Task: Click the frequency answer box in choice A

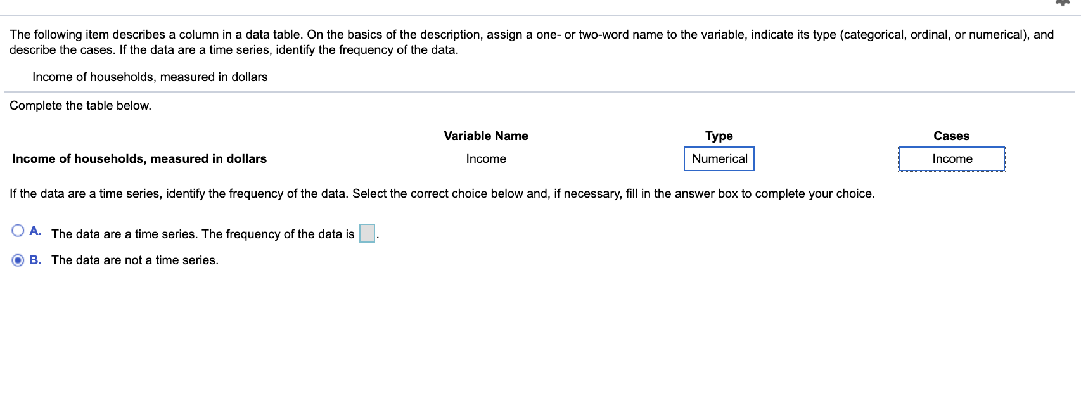Action: click(x=366, y=234)
